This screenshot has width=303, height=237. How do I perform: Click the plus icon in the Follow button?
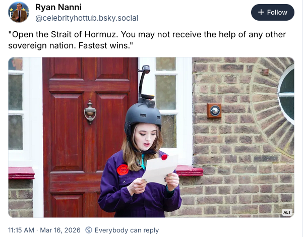tap(261, 12)
